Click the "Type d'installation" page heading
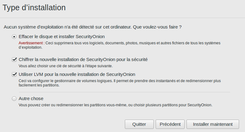The image size is (245, 132). 34,8
